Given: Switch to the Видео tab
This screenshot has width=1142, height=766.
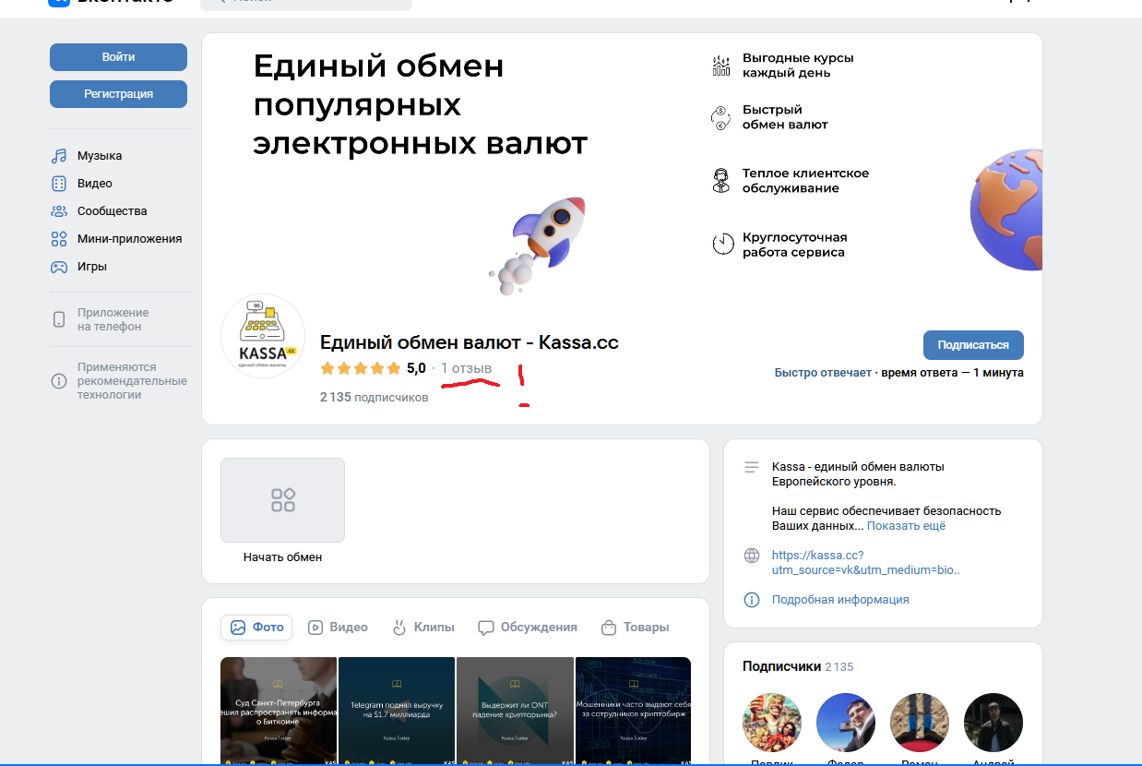Looking at the screenshot, I should tap(338, 628).
